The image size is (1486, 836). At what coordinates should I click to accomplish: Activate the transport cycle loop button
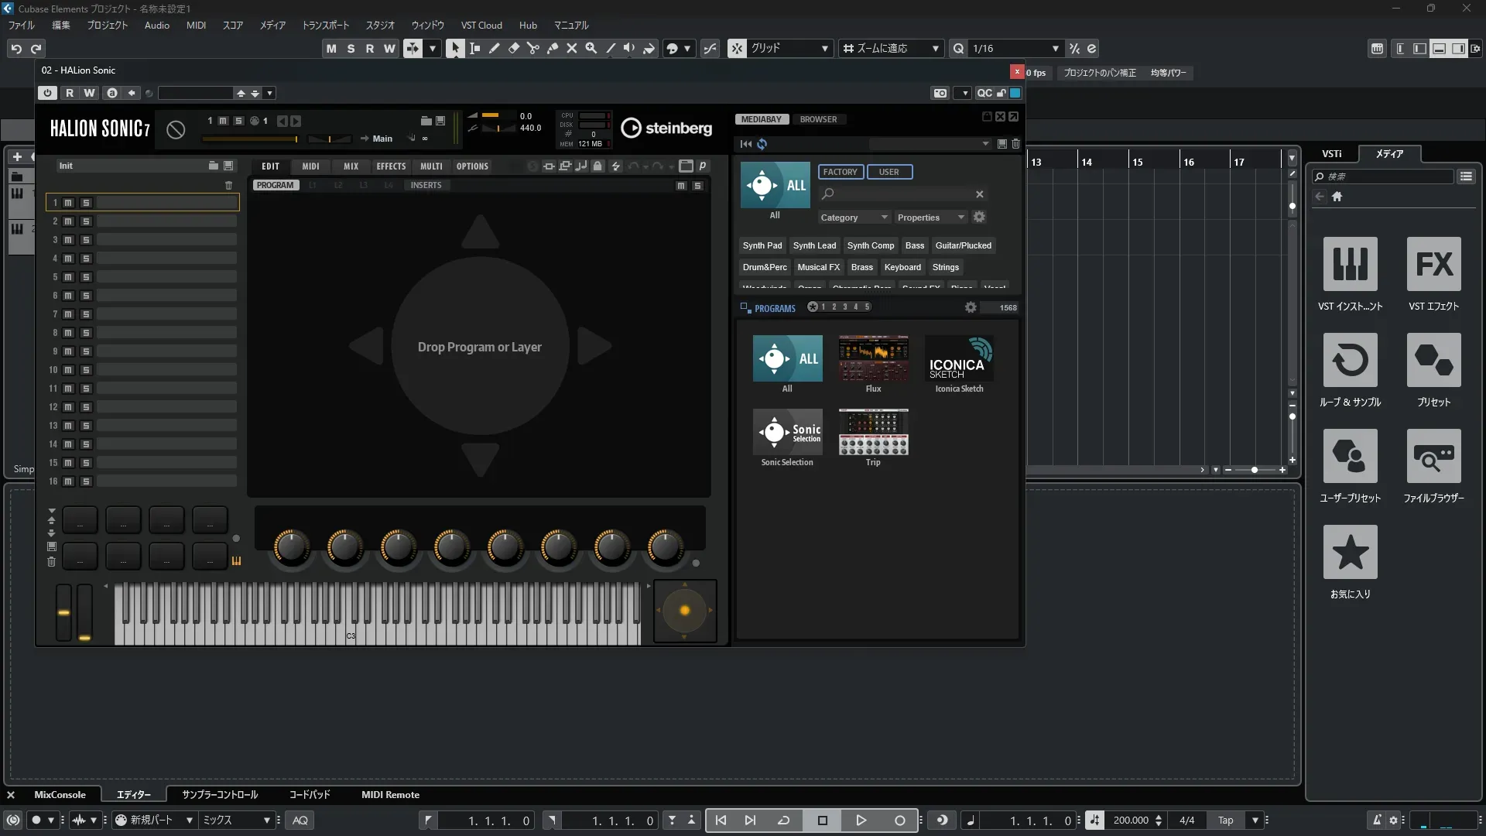[x=783, y=821]
